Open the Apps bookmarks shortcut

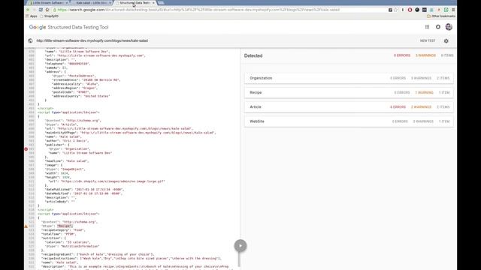(32, 16)
